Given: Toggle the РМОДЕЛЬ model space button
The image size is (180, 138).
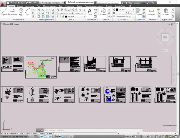Looking at the screenshot, I should point(129,136).
